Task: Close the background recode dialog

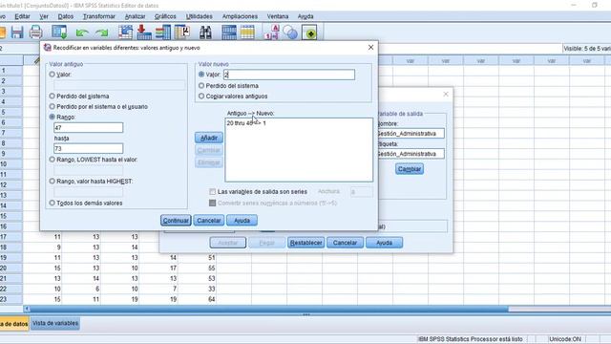Action: pos(446,94)
